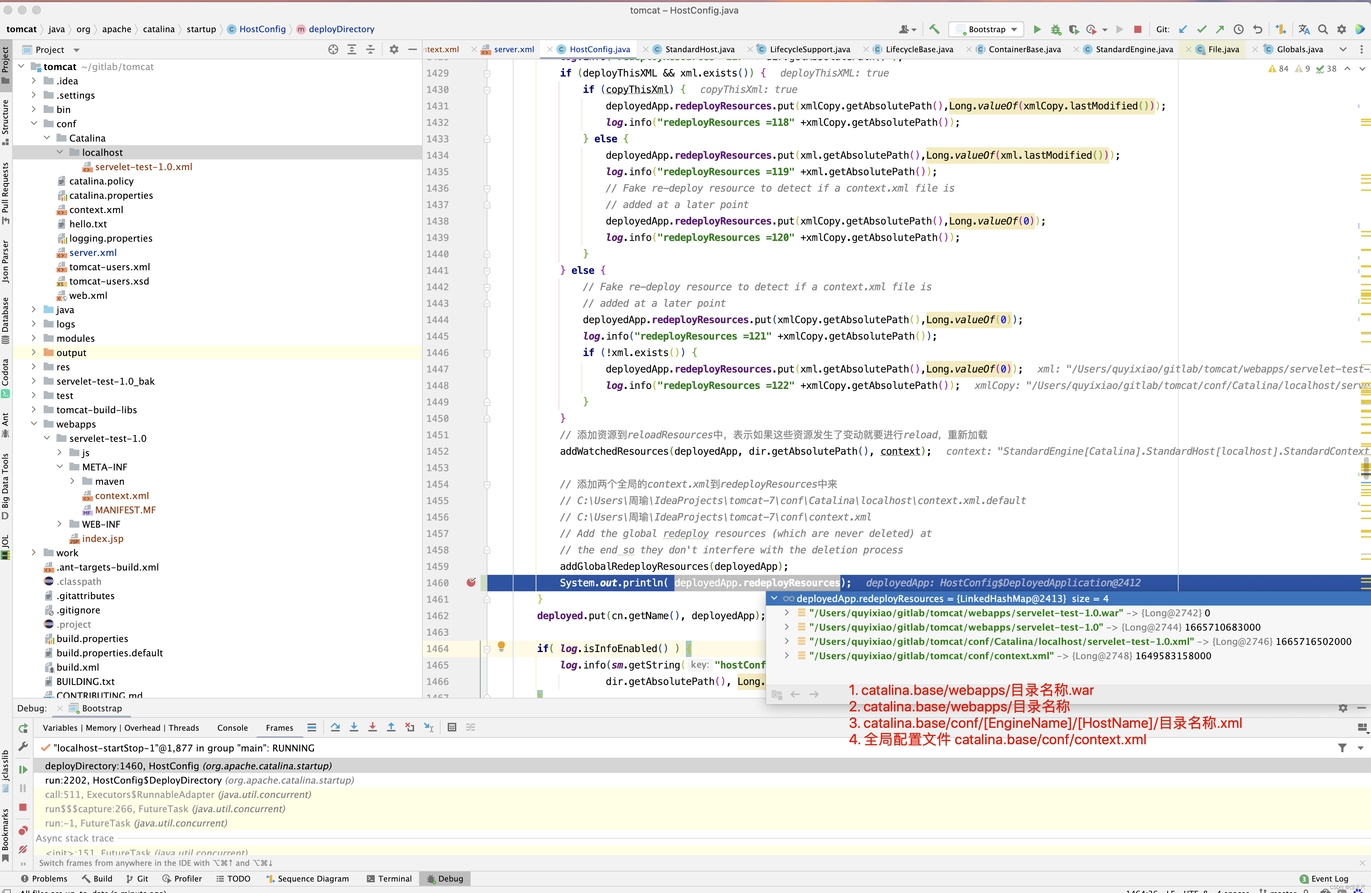Open the Sequence Diagram tool window
Image resolution: width=1371 pixels, height=893 pixels.
click(x=308, y=879)
